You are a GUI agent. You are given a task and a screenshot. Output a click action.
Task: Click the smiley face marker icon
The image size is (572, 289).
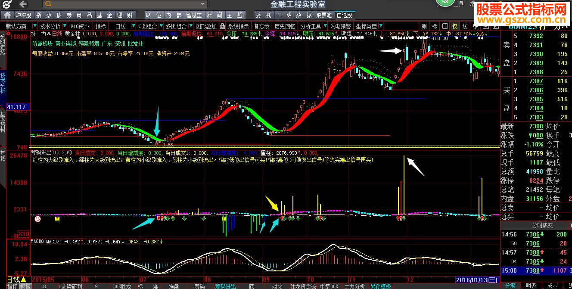pos(38,219)
